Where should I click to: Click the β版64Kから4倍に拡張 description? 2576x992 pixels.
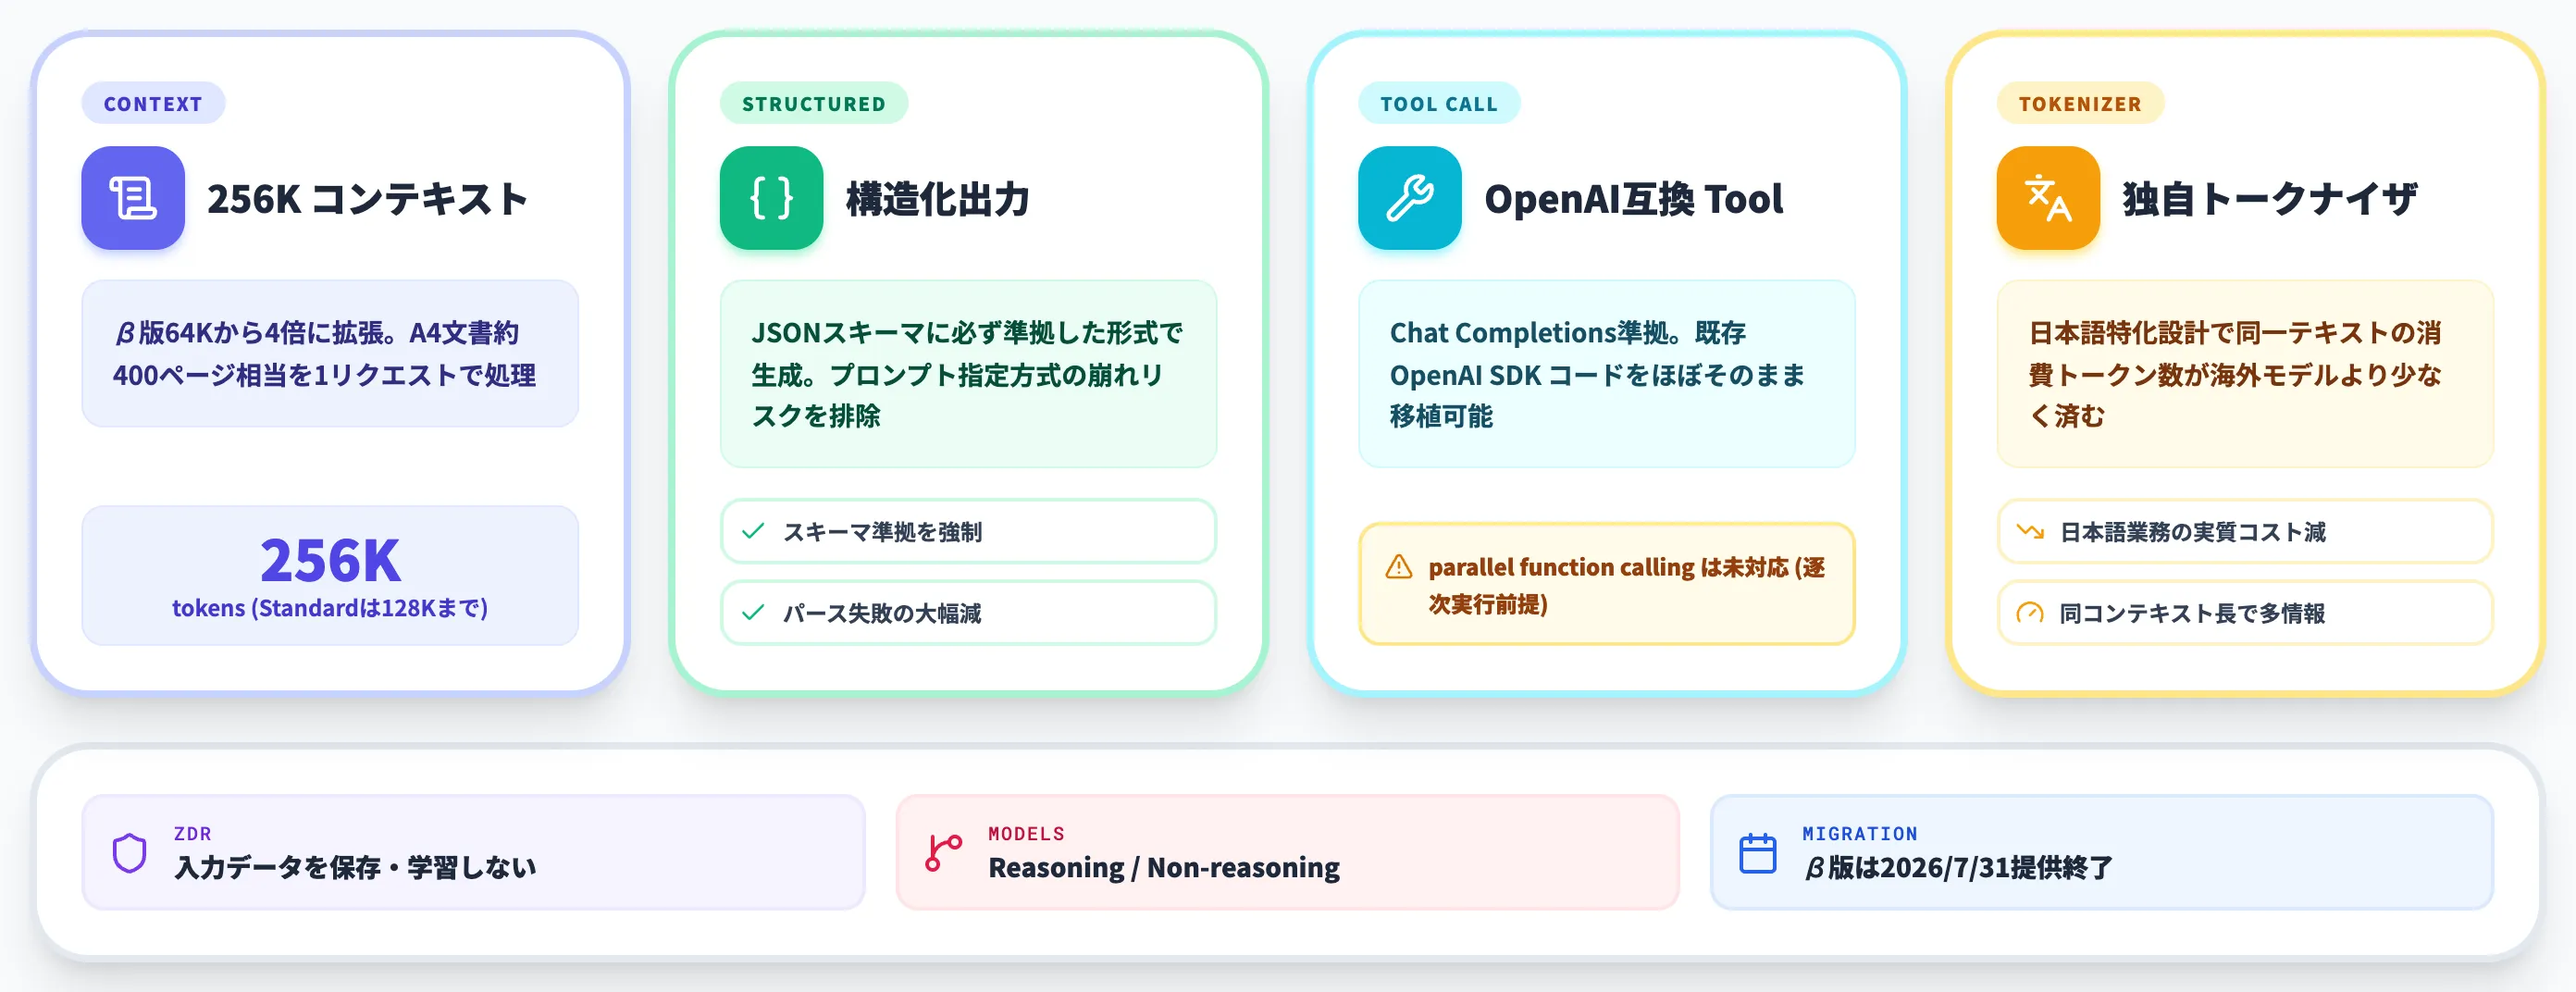pyautogui.click(x=330, y=353)
